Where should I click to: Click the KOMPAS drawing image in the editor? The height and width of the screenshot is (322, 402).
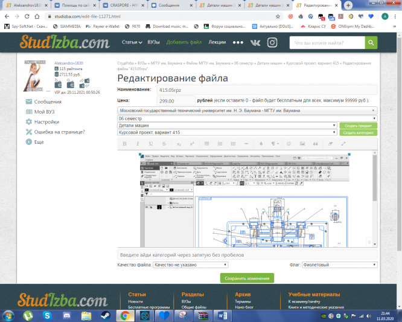[x=245, y=201]
